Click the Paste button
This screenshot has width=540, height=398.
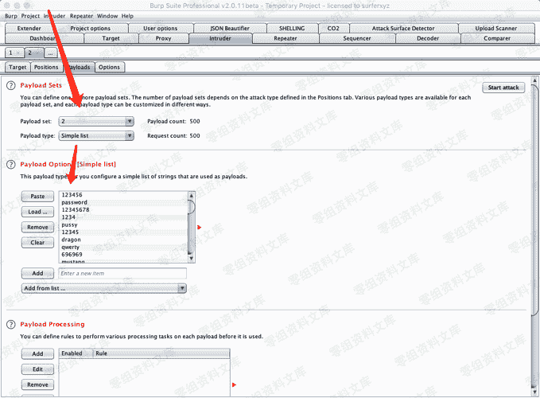pos(37,196)
